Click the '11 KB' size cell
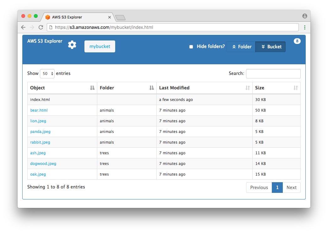Viewport: 328px width, 233px height. pos(276,153)
